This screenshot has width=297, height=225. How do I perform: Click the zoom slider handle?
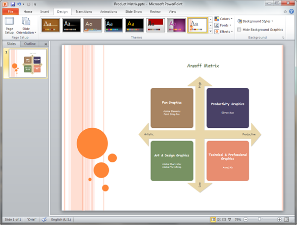(259, 219)
